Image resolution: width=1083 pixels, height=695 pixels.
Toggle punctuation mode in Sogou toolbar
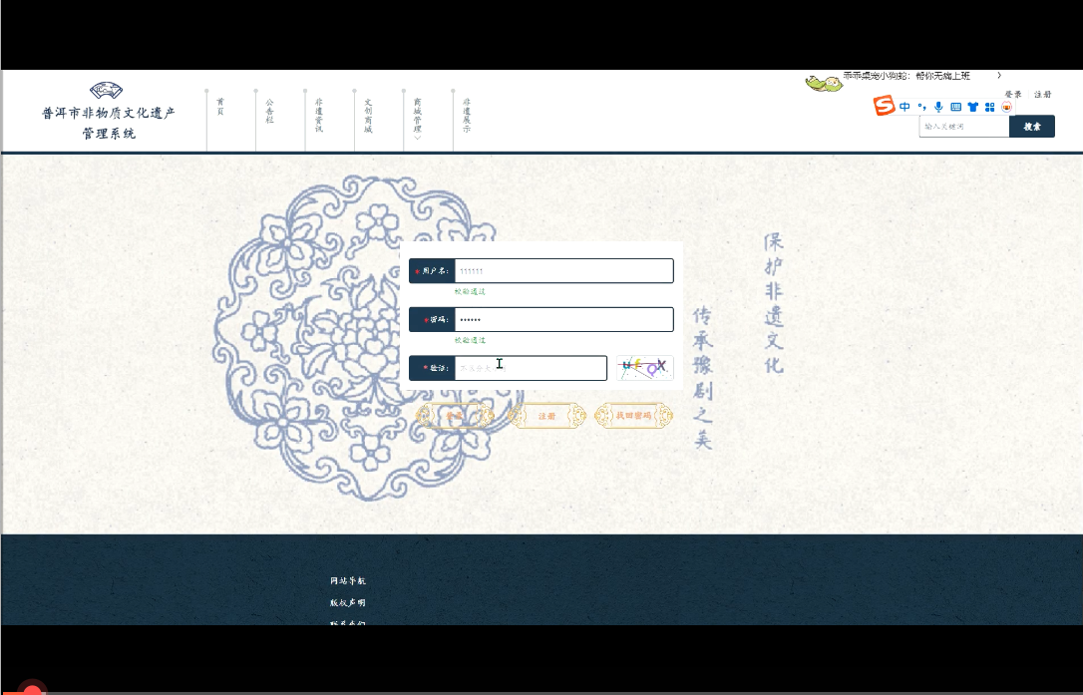(922, 107)
